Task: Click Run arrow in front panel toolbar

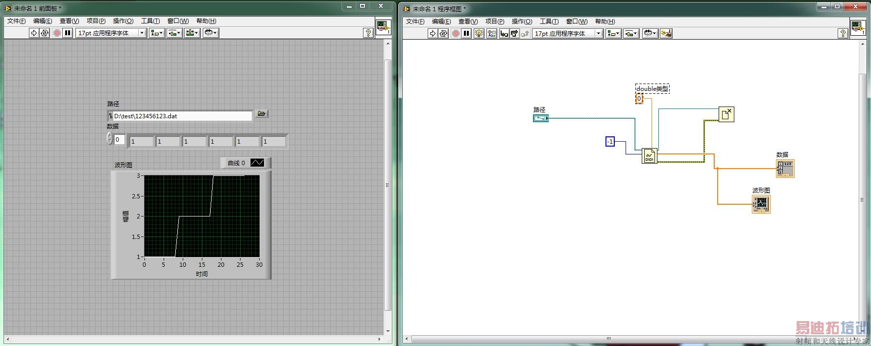Action: click(x=34, y=33)
